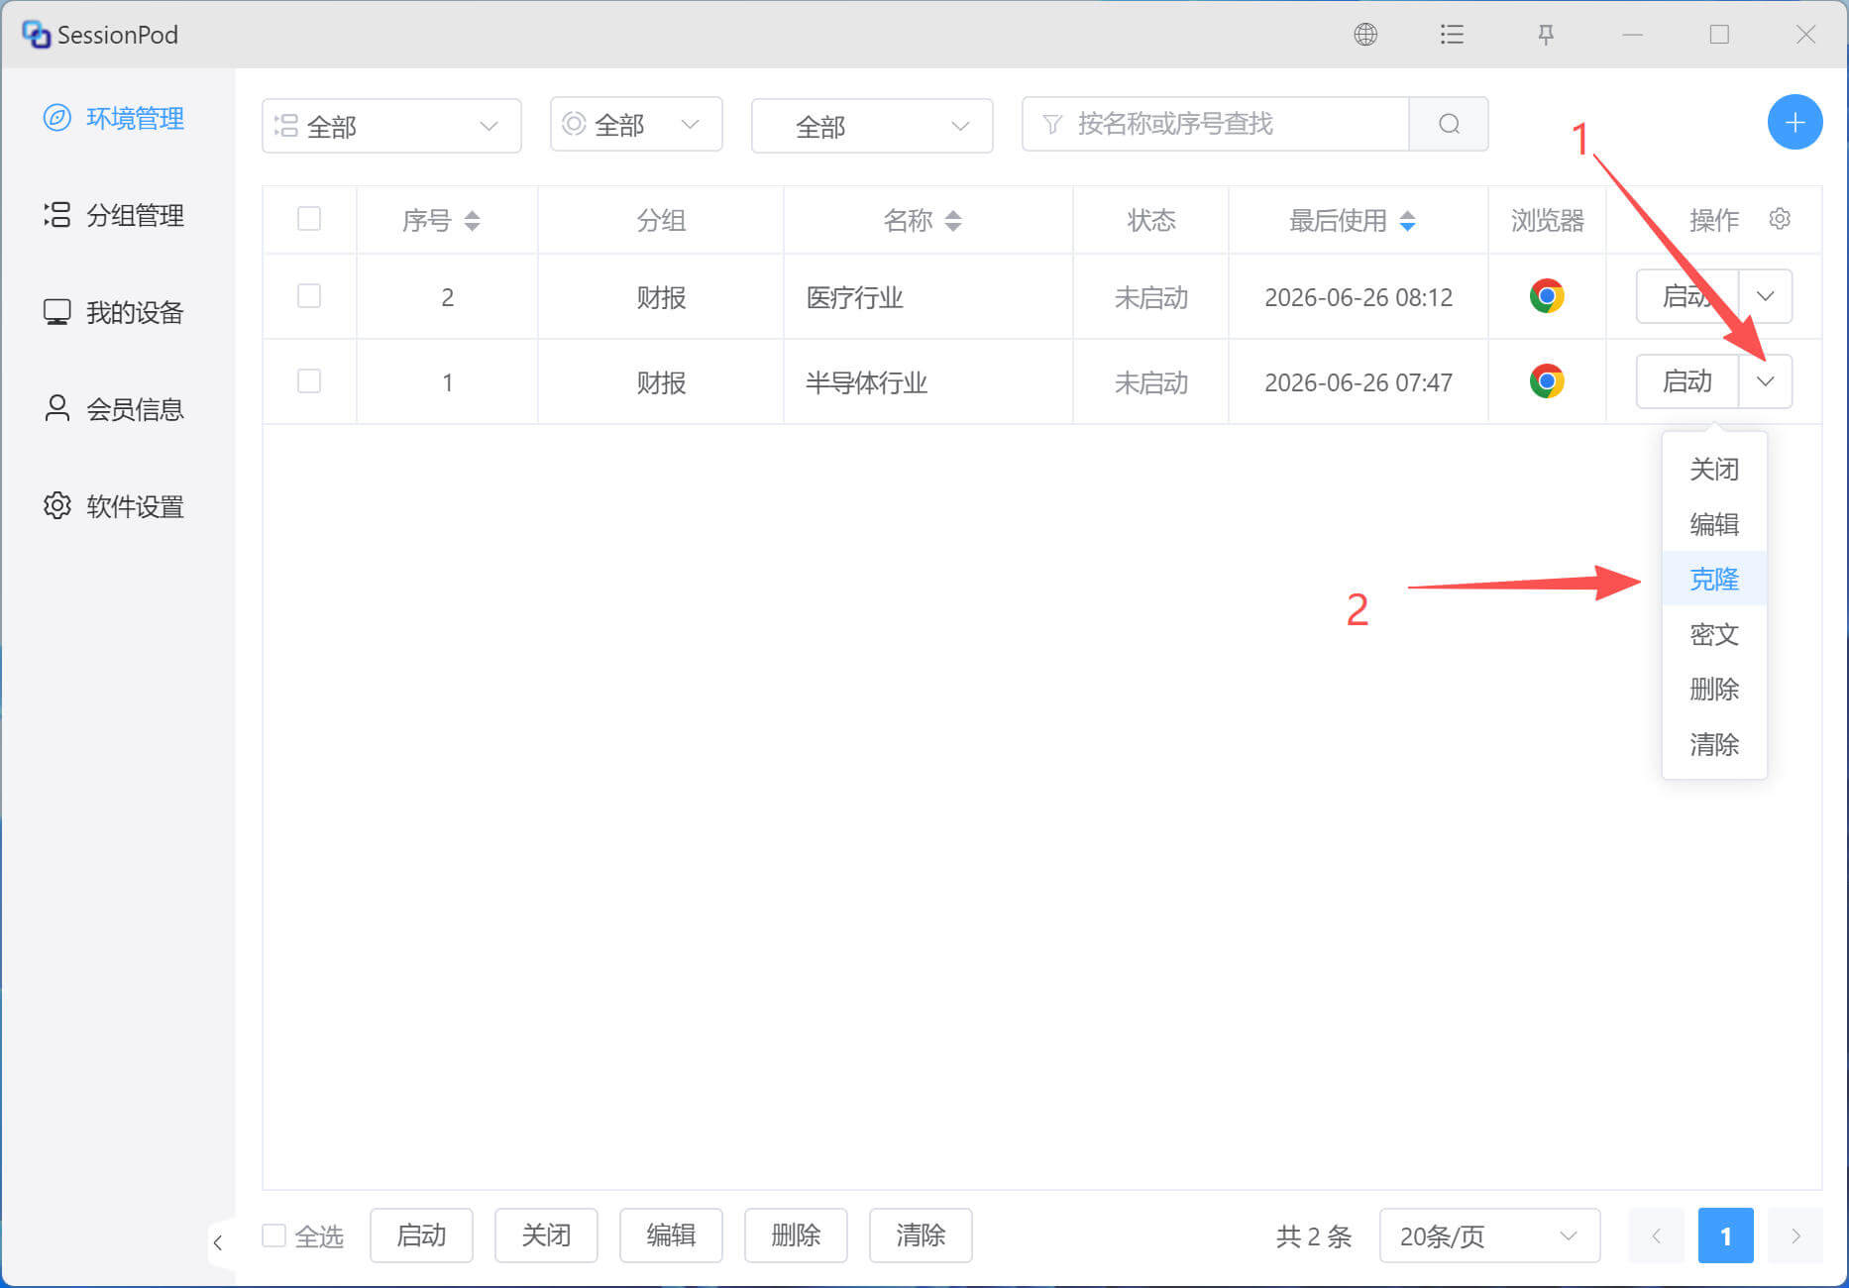Screen dimensions: 1849x1288
Task: Go to next page arrow
Action: pos(1795,1235)
